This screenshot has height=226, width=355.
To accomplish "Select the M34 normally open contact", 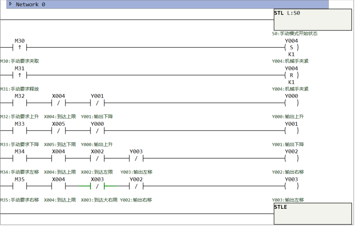I will point(20,159).
